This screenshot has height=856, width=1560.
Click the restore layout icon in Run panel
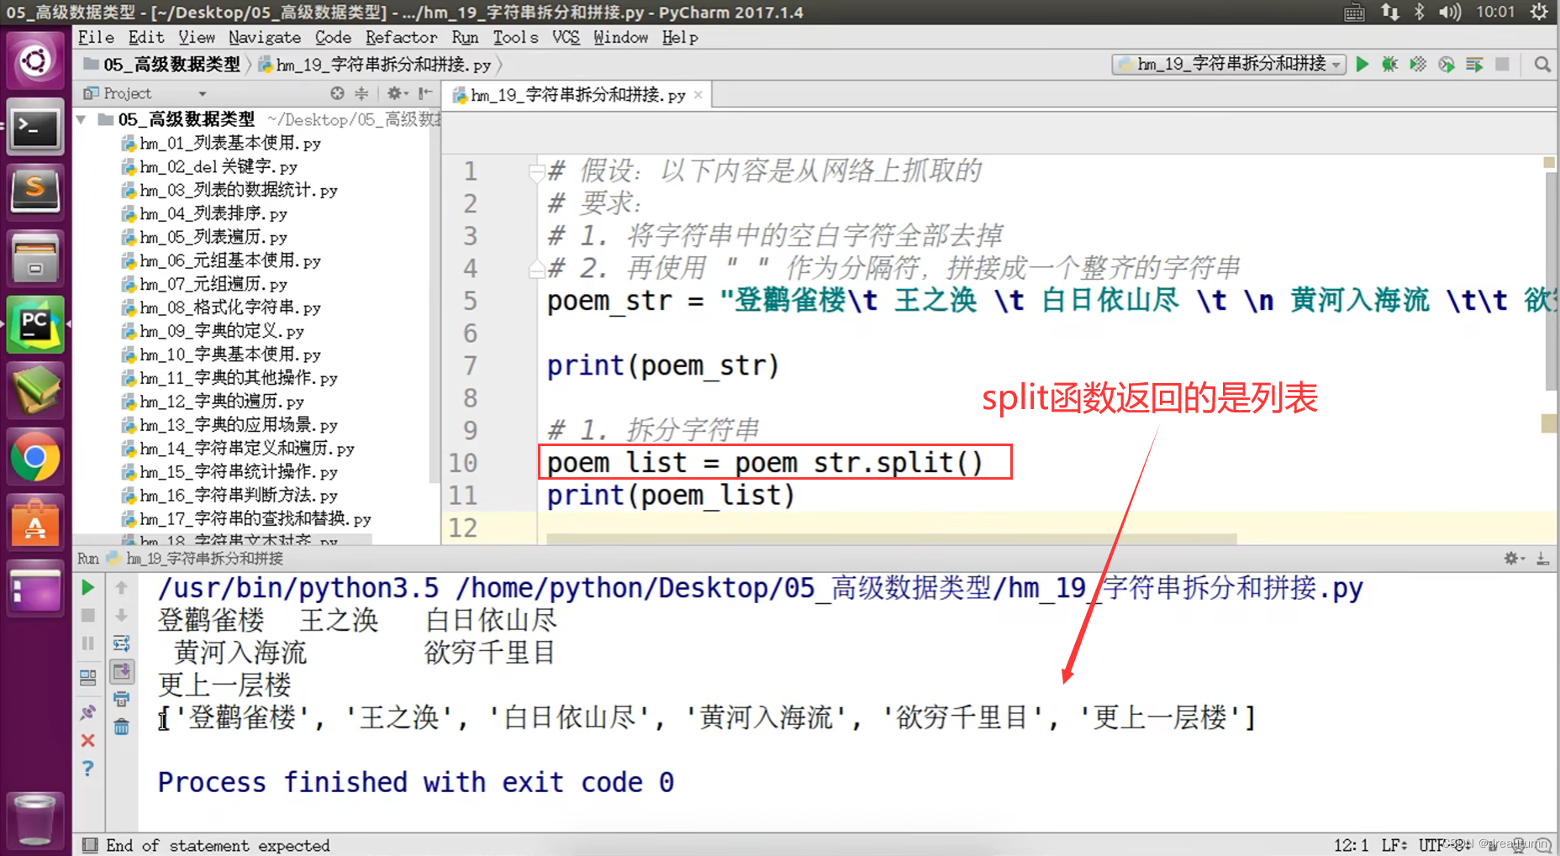[87, 677]
